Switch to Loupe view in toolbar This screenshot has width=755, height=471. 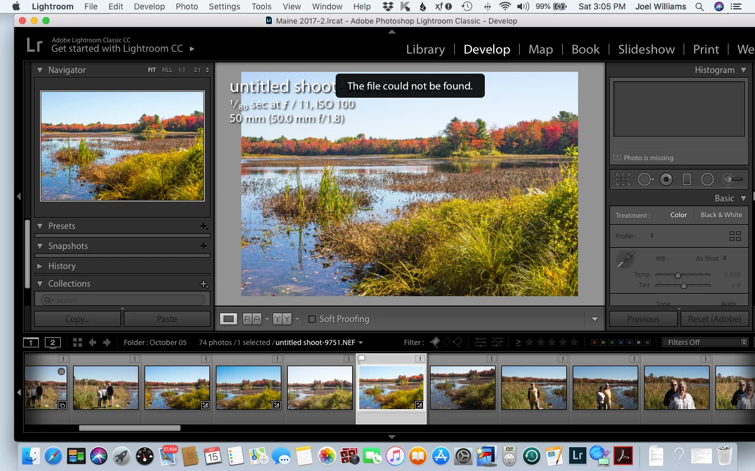[228, 319]
